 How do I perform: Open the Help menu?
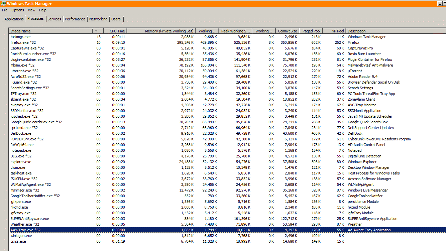43,10
